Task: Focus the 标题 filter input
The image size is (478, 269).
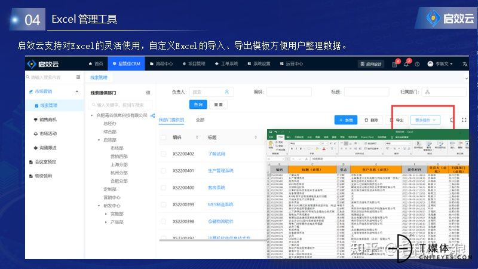Action: (366, 92)
